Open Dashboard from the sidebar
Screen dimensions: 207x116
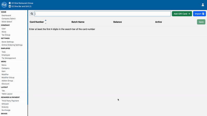(6, 15)
